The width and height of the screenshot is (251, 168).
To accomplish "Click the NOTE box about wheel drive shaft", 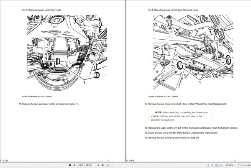I will 180,116.
